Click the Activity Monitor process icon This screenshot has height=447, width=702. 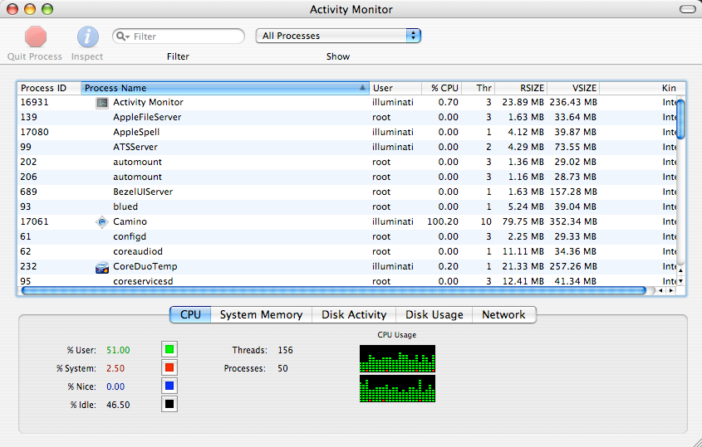[x=102, y=103]
